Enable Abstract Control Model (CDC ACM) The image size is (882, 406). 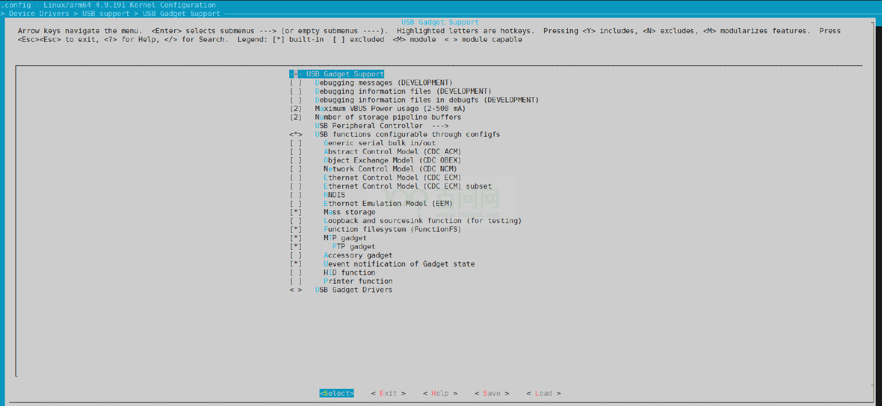(x=375, y=152)
